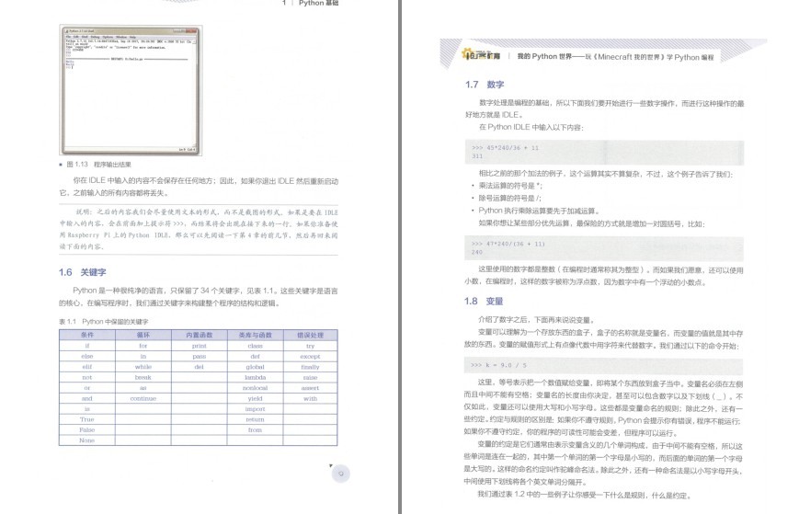Click the table header '循环'
Screen dimensions: 799x514
click(x=143, y=335)
